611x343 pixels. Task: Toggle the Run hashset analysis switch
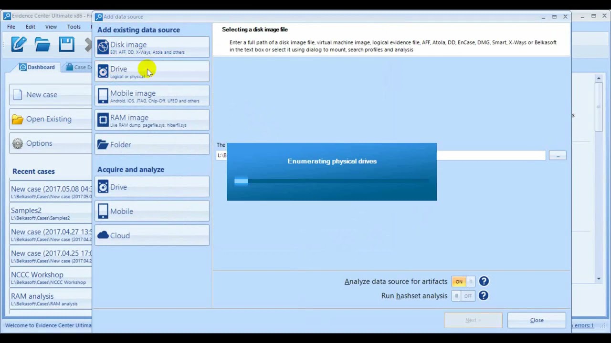(x=463, y=296)
